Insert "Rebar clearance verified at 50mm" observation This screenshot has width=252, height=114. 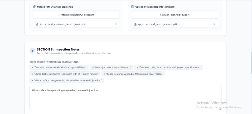133,74
